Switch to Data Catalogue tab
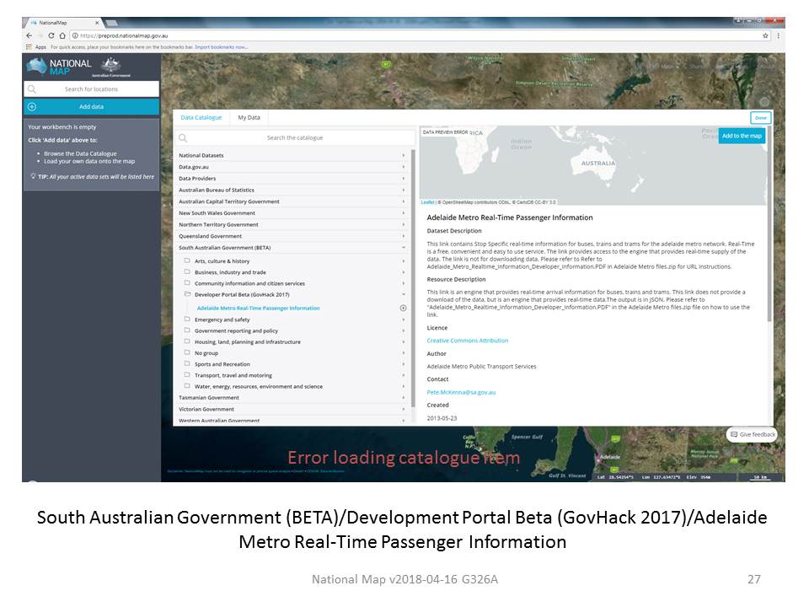This screenshot has width=809, height=607. (x=201, y=118)
